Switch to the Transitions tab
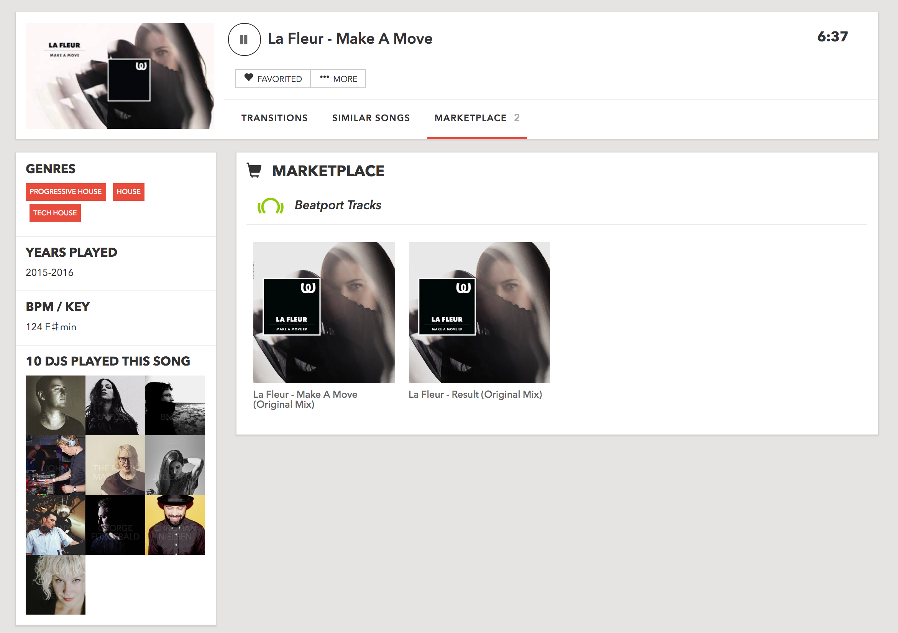The width and height of the screenshot is (898, 633). point(274,118)
